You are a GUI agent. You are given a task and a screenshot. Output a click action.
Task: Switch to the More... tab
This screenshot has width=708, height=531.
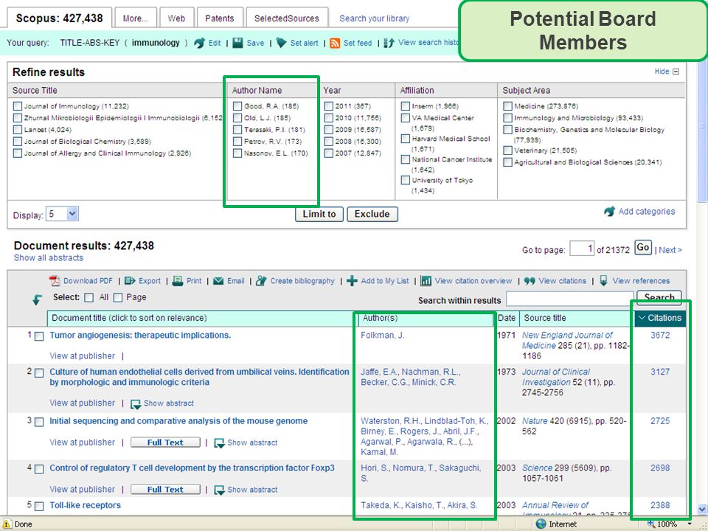click(136, 18)
